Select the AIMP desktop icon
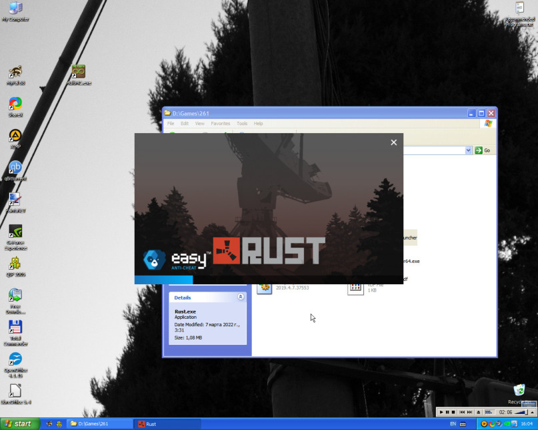 pyautogui.click(x=15, y=138)
